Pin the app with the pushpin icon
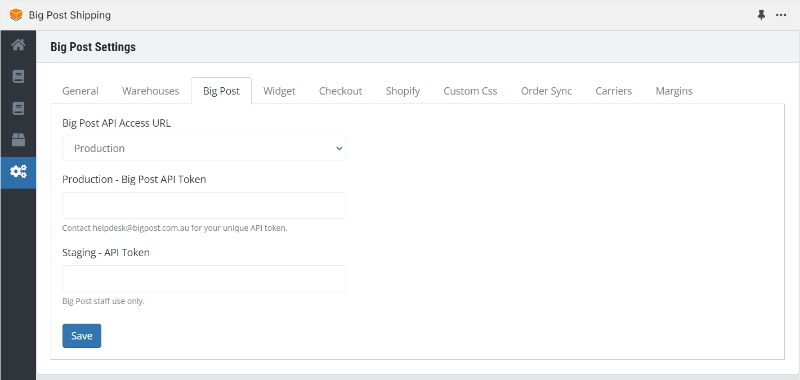This screenshot has width=800, height=380. pyautogui.click(x=761, y=15)
